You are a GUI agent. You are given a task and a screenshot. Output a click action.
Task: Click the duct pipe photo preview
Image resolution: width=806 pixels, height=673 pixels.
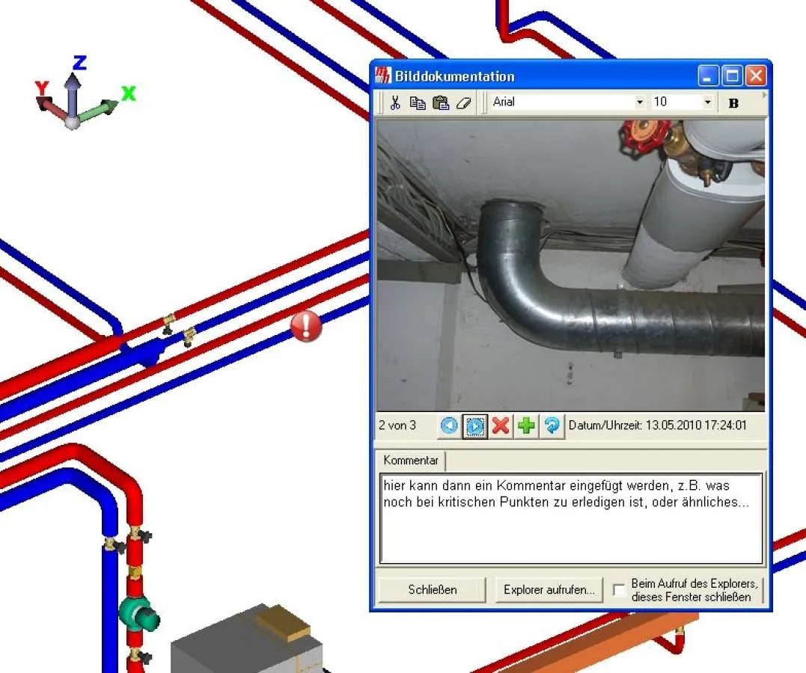click(570, 265)
